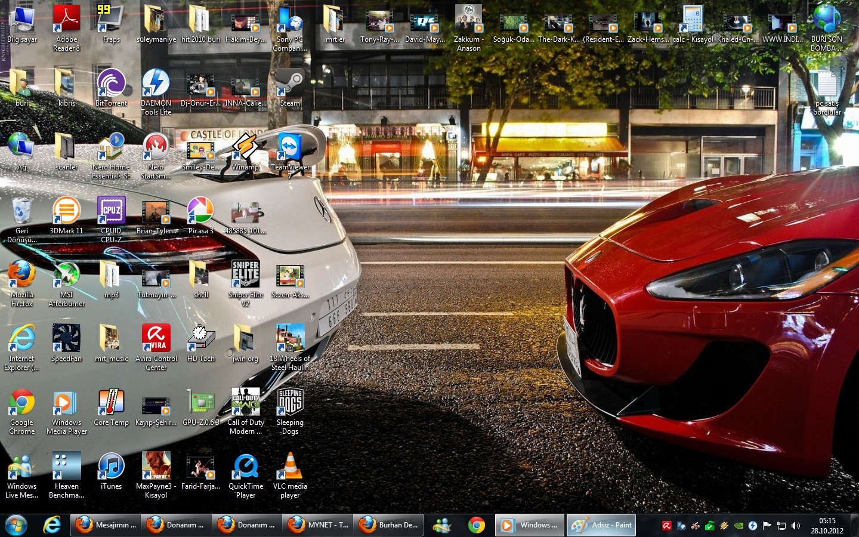
Task: Launch Windows Live Messenger desktop icon
Action: point(21,475)
